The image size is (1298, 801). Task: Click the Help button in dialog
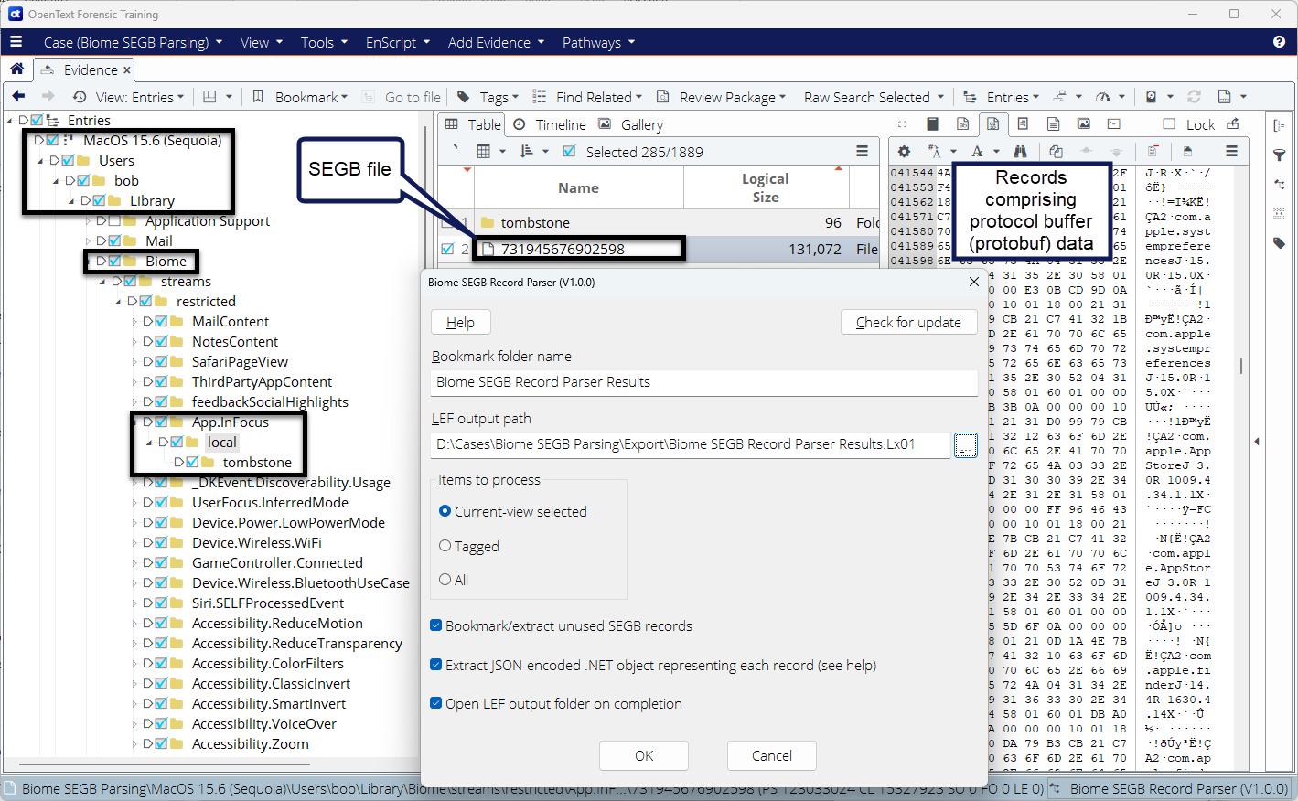click(460, 322)
